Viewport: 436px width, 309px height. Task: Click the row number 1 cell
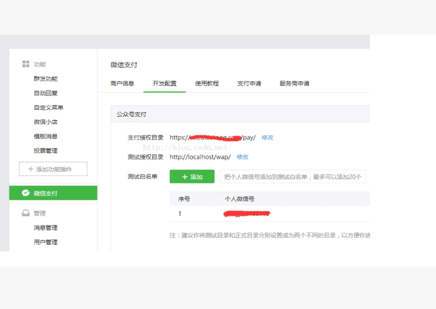180,213
